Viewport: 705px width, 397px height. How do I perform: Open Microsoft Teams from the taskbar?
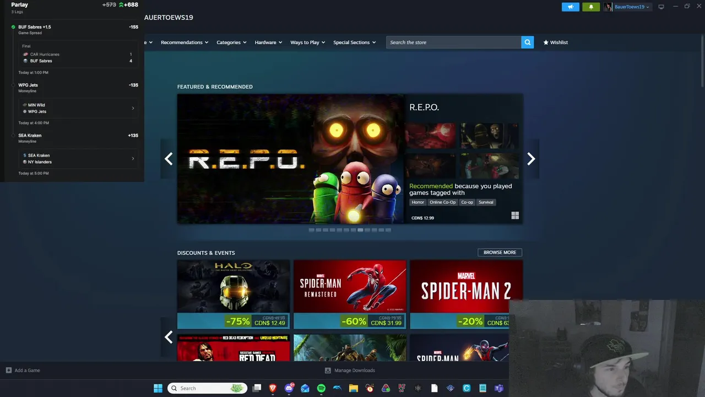click(x=499, y=388)
